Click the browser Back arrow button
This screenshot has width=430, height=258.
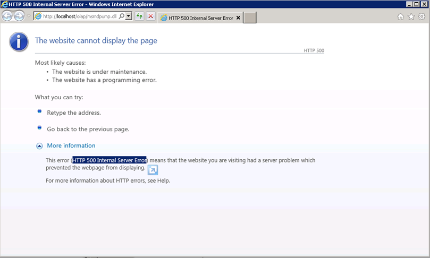tap(7, 16)
